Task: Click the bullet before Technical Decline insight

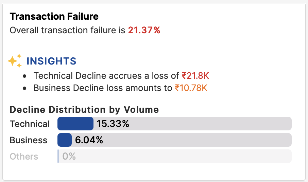Action: coord(24,76)
